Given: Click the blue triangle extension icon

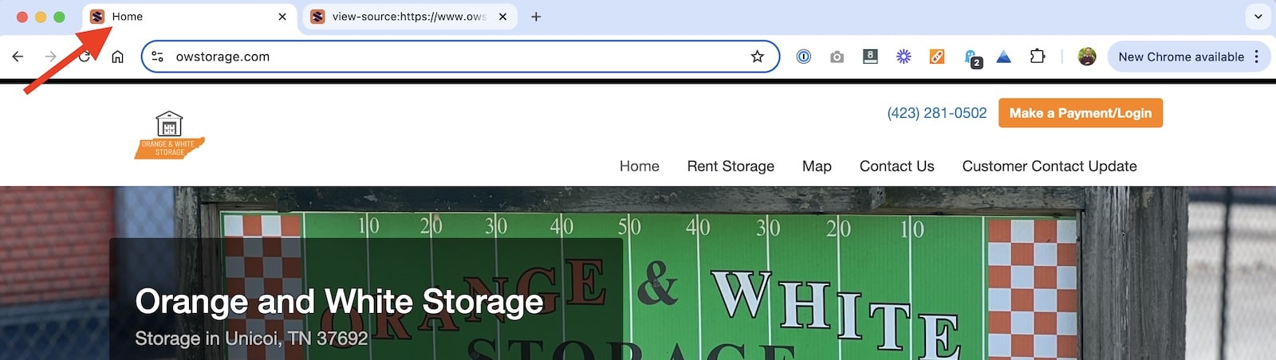Looking at the screenshot, I should [1004, 57].
